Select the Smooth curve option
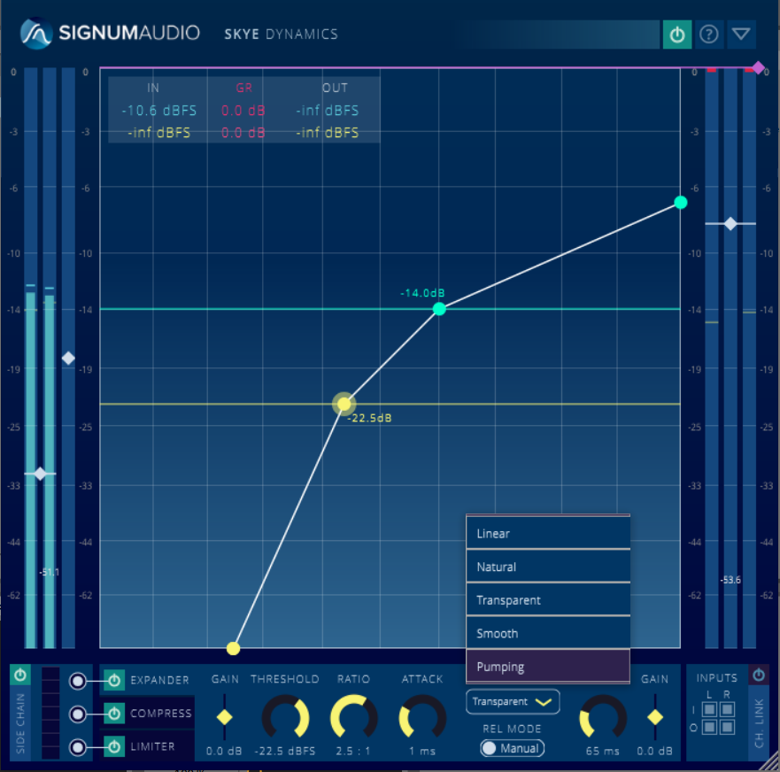The image size is (780, 772). coord(547,634)
